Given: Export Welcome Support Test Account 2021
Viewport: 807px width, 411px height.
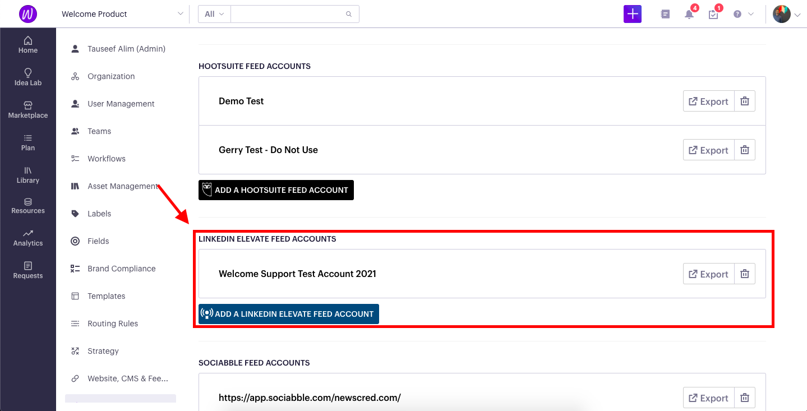Looking at the screenshot, I should 708,274.
